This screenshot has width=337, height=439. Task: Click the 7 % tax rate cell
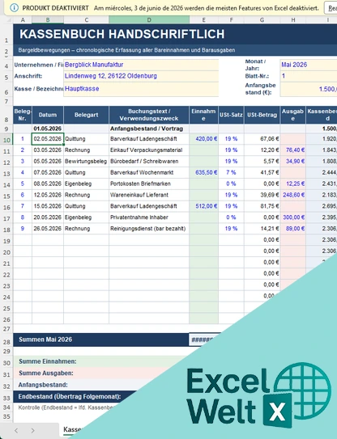point(231,173)
